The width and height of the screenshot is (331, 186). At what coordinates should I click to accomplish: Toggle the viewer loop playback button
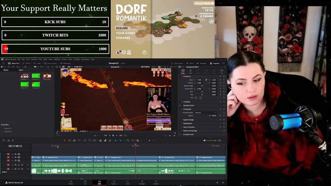[125, 135]
